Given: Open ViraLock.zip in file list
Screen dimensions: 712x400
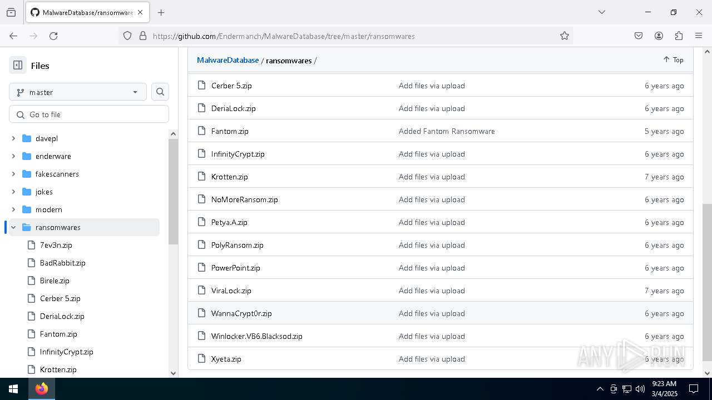Looking at the screenshot, I should pos(231,291).
